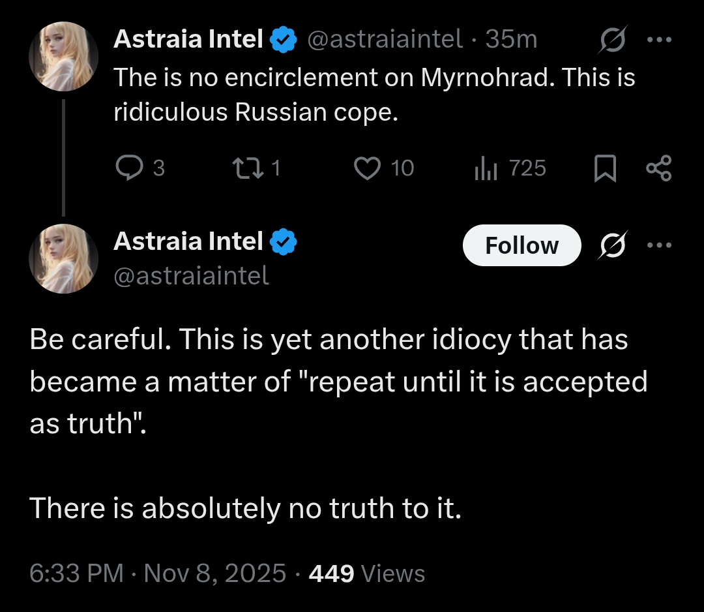Open first tweet's profile avatar

pos(63,56)
